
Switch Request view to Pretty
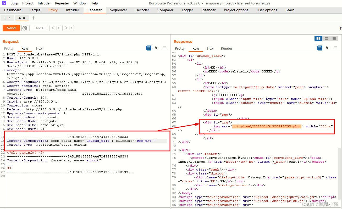9,48
